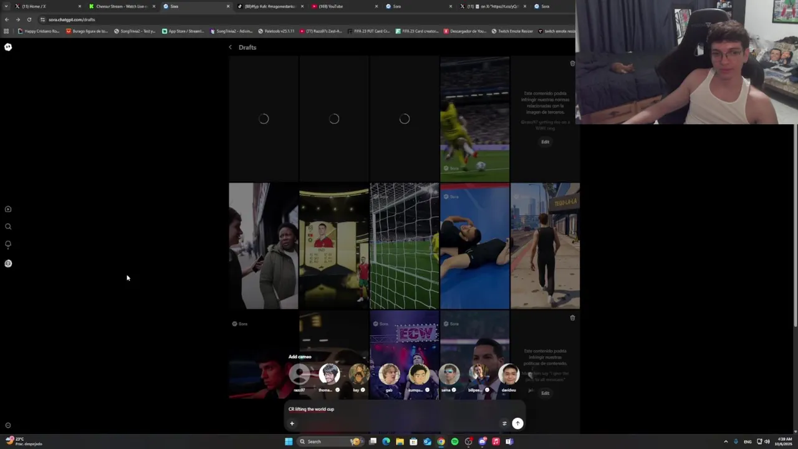Screen dimensions: 798x449
Task: Open the man walking on street draft
Action: (x=545, y=246)
